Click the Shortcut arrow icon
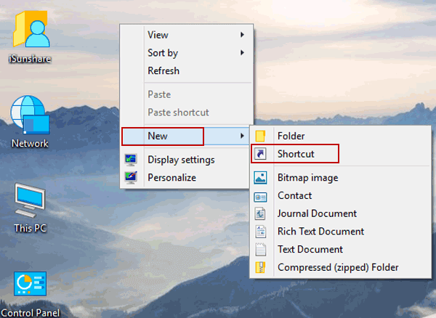 (x=261, y=154)
